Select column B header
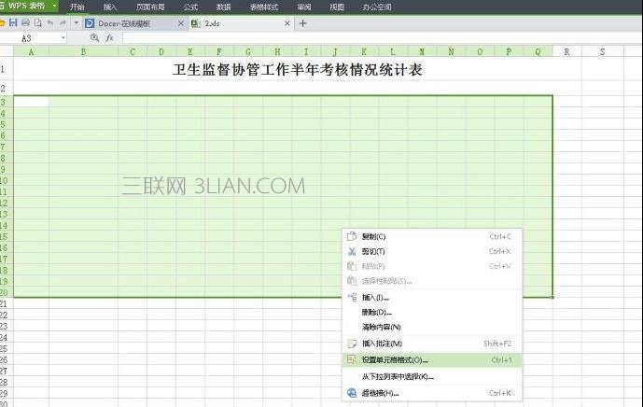This screenshot has width=643, height=407. pyautogui.click(x=83, y=51)
